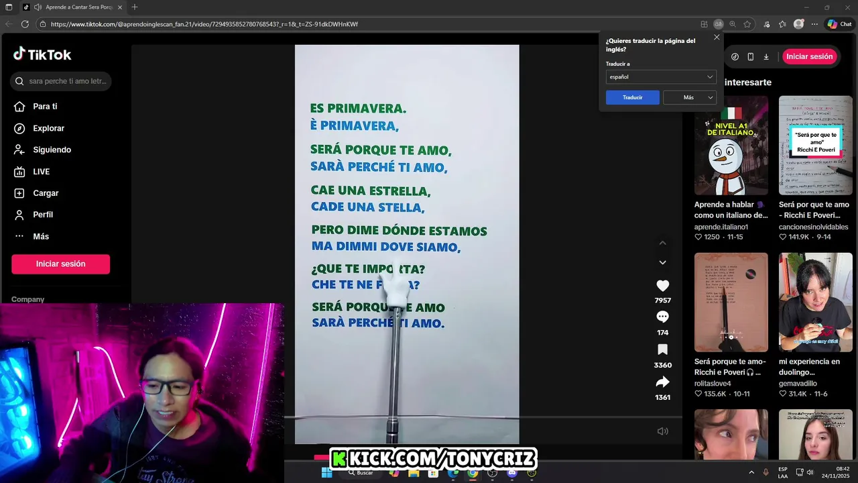Show hidden system tray icons

tap(751, 473)
